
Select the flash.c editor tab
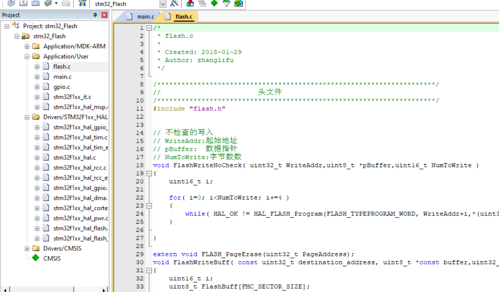pos(184,17)
